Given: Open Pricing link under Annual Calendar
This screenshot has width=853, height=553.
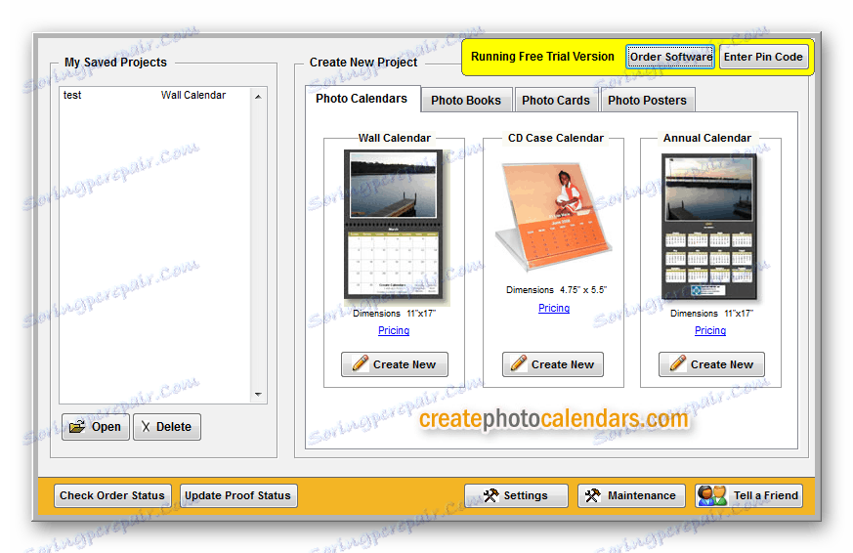Looking at the screenshot, I should (x=710, y=330).
